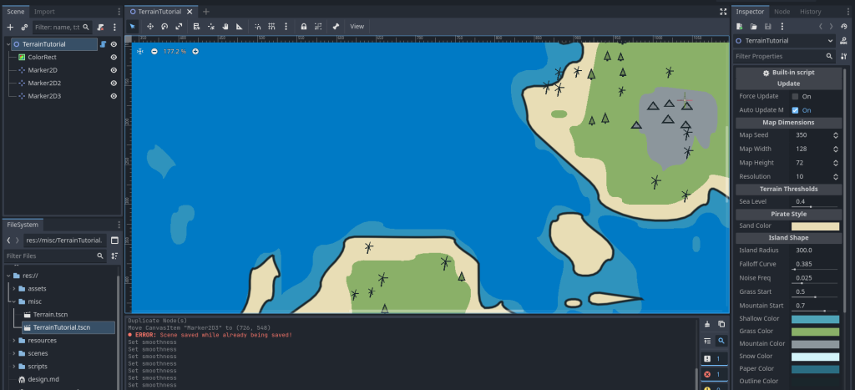
Task: Toggle visibility of Marker2D2 node
Action: tap(114, 84)
